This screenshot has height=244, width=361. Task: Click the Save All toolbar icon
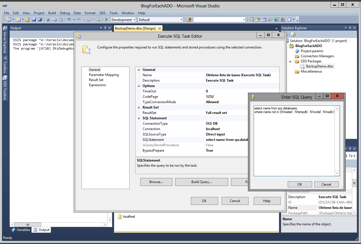point(40,20)
